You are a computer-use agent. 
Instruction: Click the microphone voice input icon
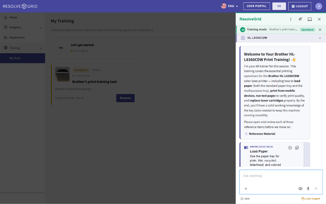coord(308,189)
